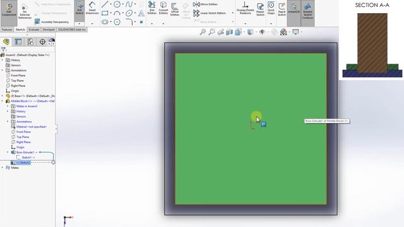The height and width of the screenshot is (227, 404).
Task: Open Display/Delete Relations tool
Action: pos(246,8)
